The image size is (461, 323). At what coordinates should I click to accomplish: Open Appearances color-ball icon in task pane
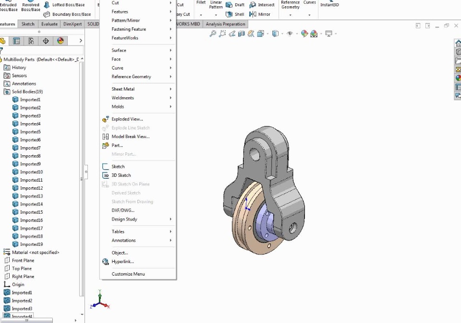(458, 78)
